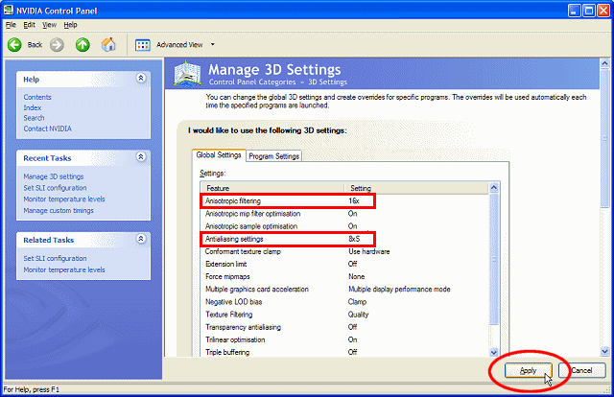Click settings list scroll-down arrow
The image size is (614, 397).
point(494,352)
